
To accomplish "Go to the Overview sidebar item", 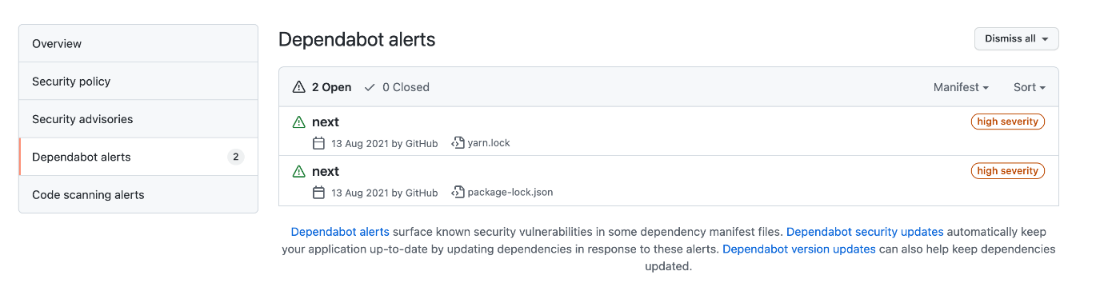I will click(x=138, y=43).
